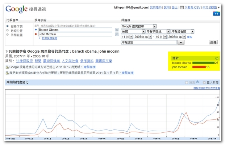The width and height of the screenshot is (225, 145).
Task: Click 下載為 CSV link
Action: (x=192, y=8)
